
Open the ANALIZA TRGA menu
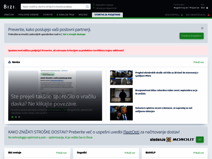pyautogui.click(x=67, y=15)
